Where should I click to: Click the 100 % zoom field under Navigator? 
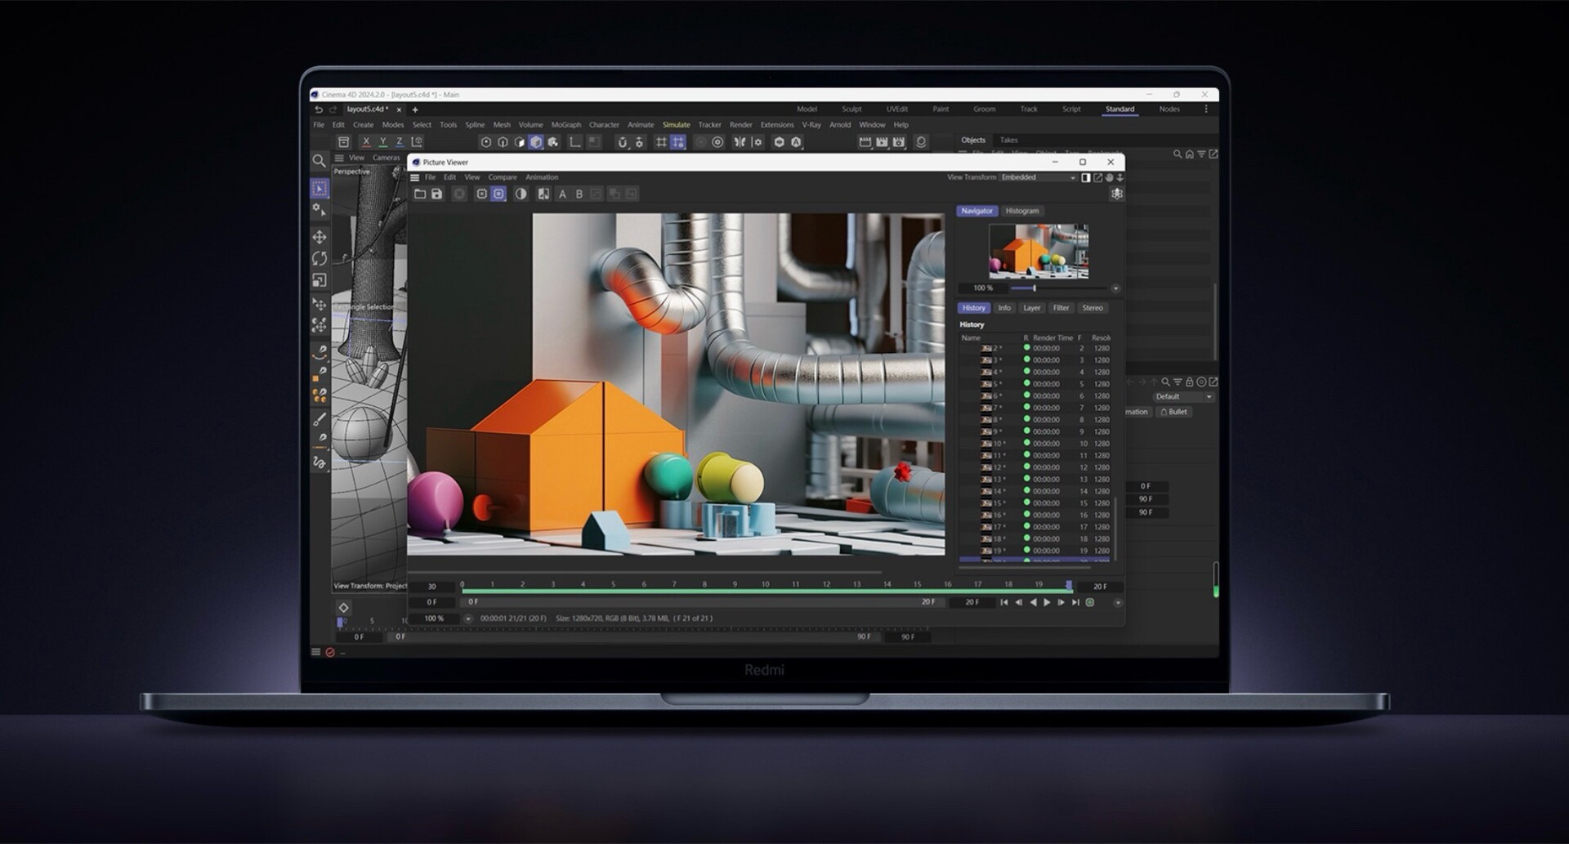983,288
